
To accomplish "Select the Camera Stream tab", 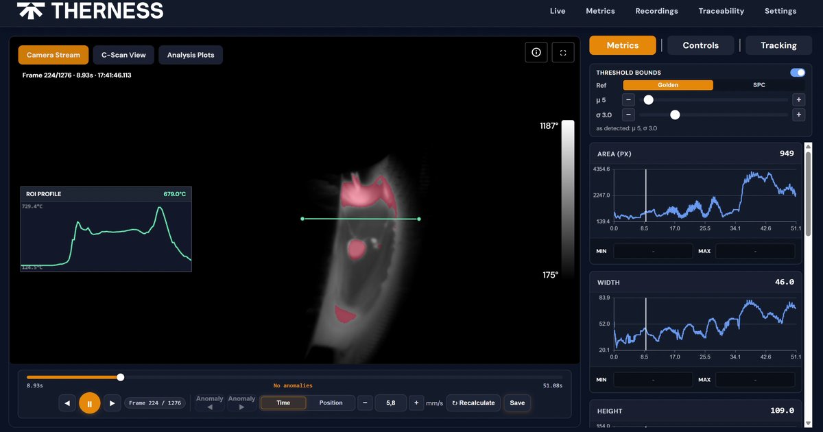I will coord(53,55).
